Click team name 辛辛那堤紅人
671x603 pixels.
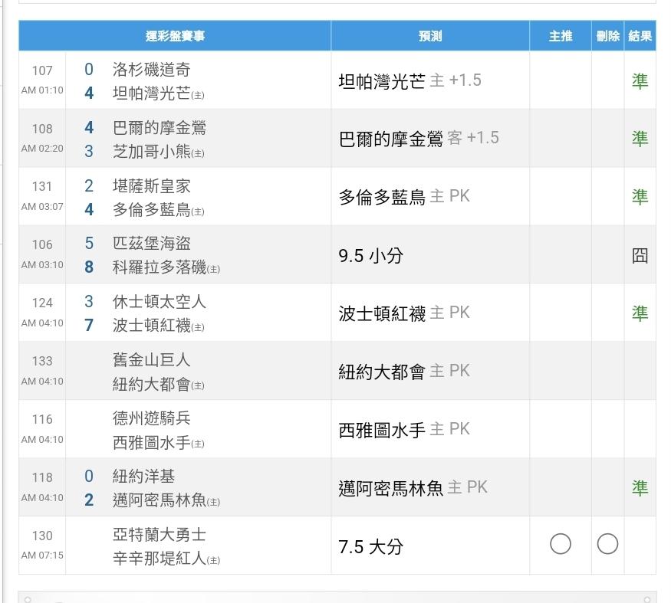160,559
